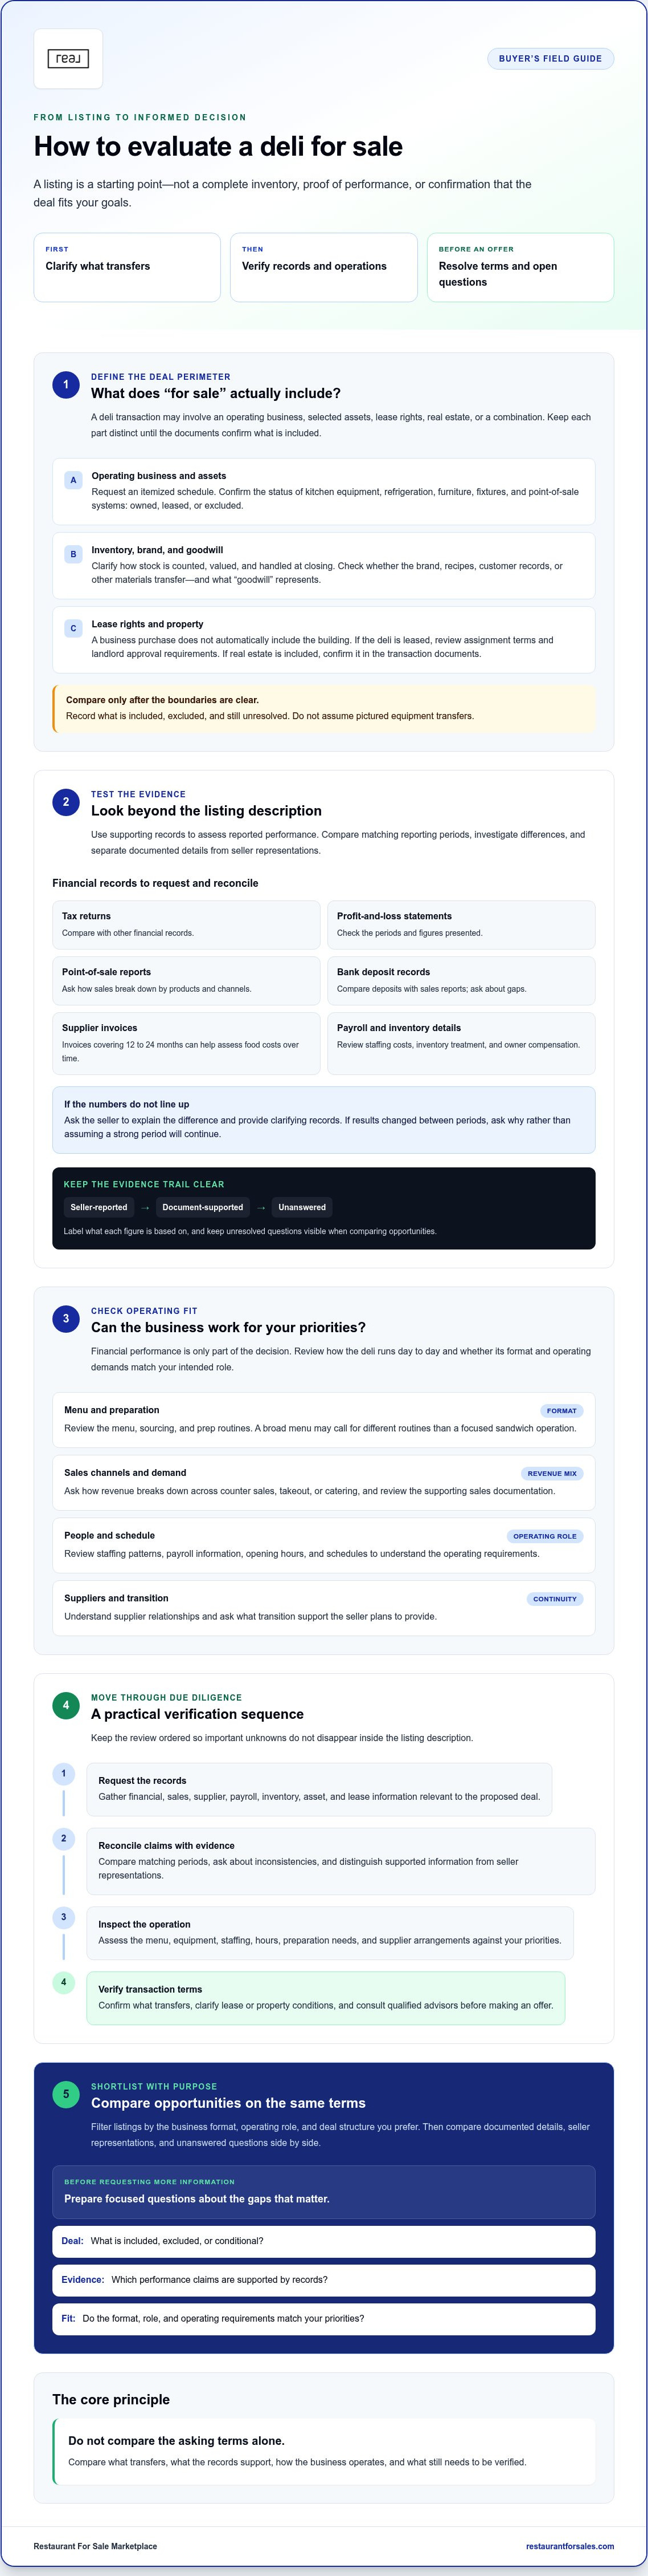648x2576 pixels.
Task: Click the section 1 number circle
Action: (66, 384)
